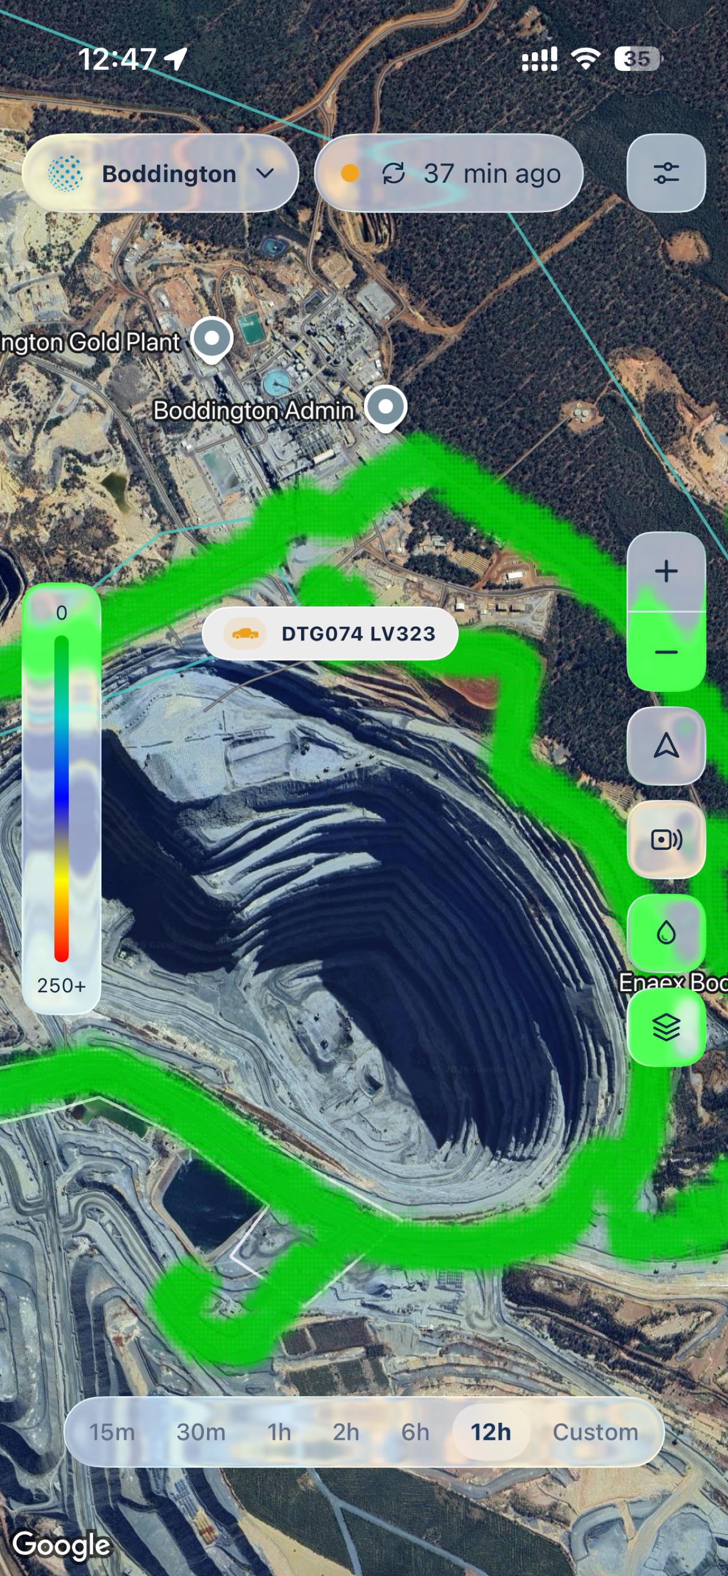Tap the Google logo attribution
Image resolution: width=728 pixels, height=1576 pixels.
pos(62,1545)
